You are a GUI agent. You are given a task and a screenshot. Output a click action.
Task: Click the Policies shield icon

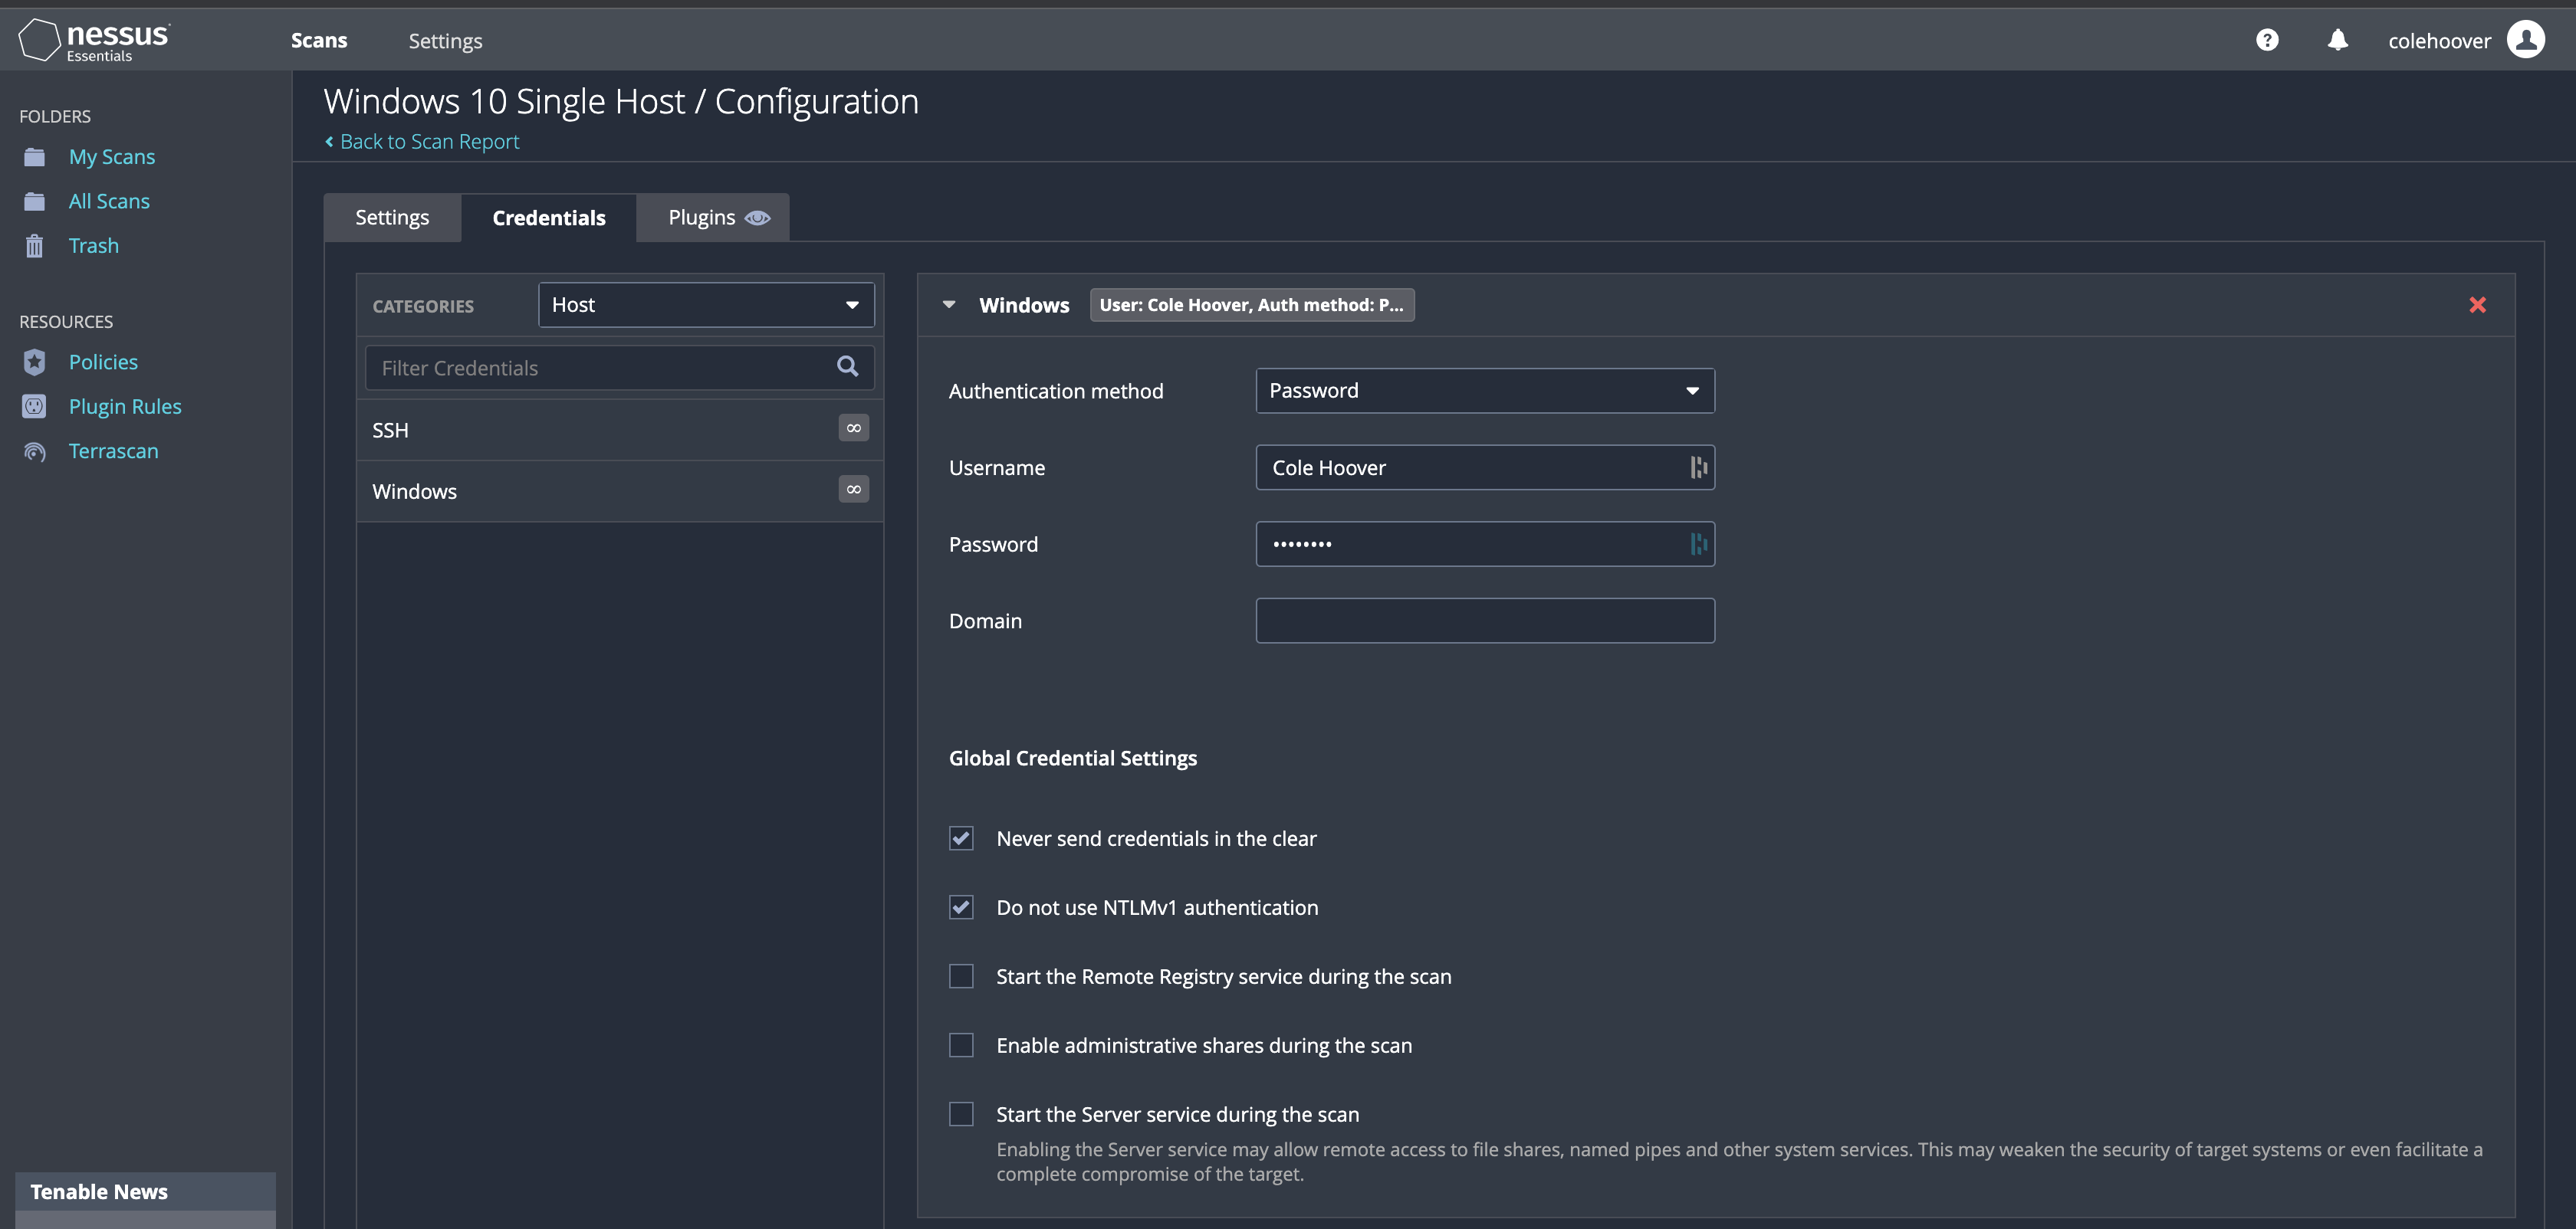tap(34, 362)
